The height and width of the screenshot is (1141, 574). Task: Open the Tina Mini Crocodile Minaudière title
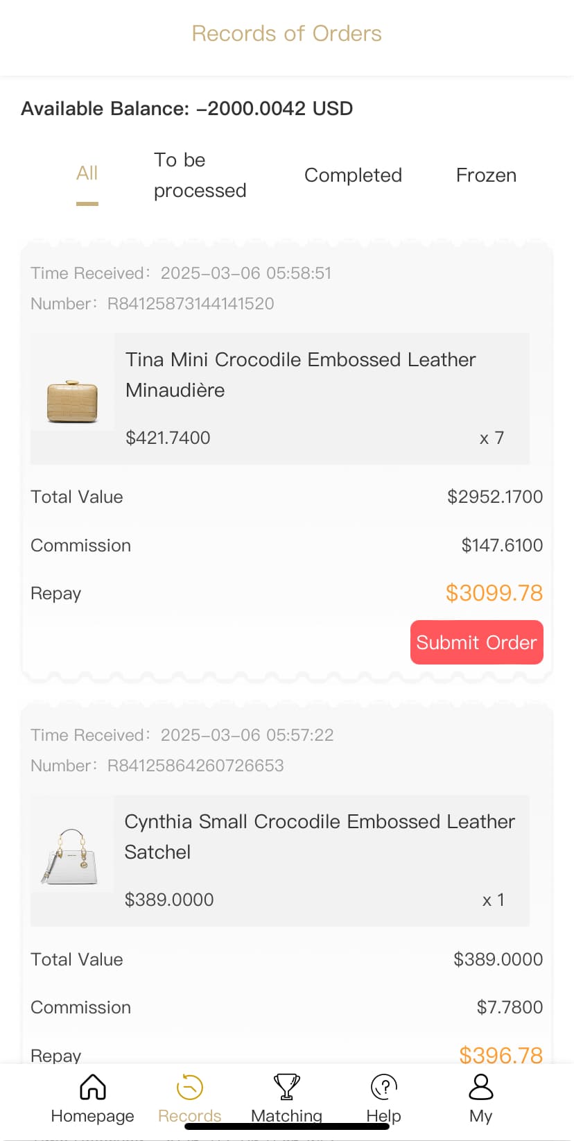point(300,375)
